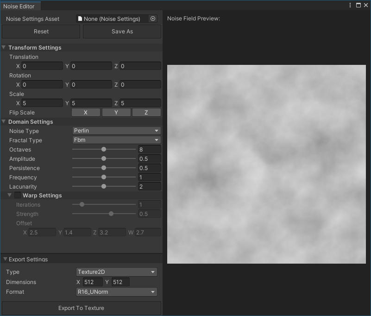Toggle Flip Scale Y
The image size is (371, 316).
[116, 113]
